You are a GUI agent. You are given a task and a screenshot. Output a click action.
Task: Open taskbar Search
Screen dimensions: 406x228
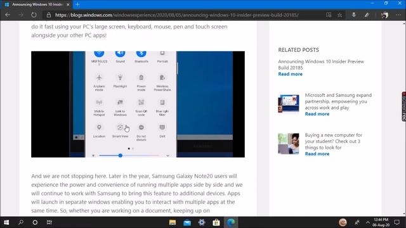tap(21, 222)
